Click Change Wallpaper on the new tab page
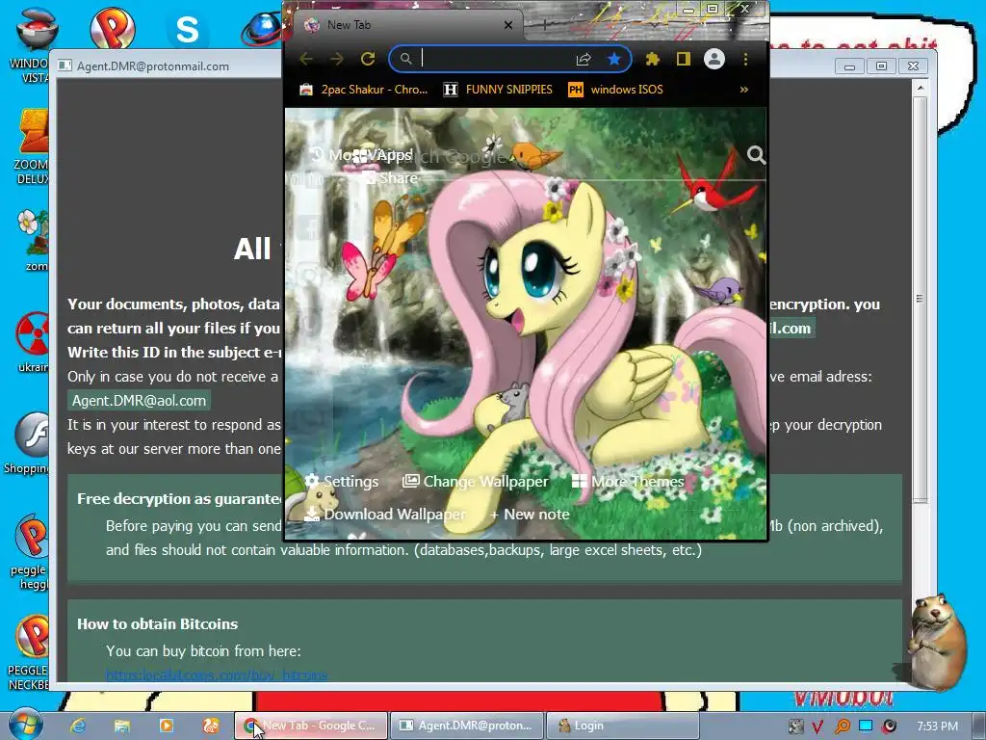 [x=476, y=482]
